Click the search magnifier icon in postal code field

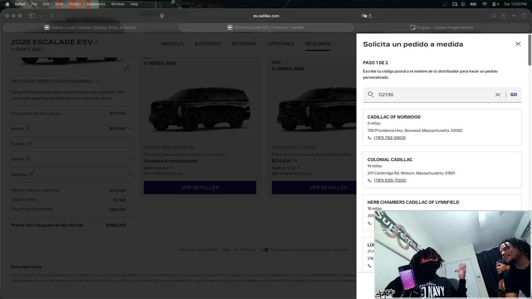[x=371, y=94]
